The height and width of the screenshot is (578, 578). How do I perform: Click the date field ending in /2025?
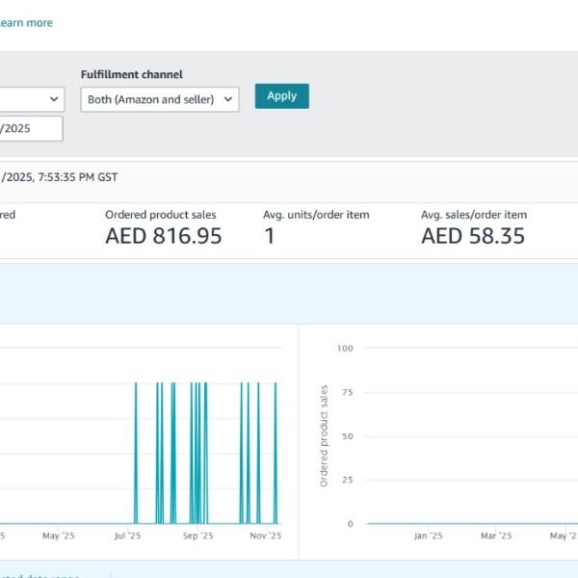point(31,129)
